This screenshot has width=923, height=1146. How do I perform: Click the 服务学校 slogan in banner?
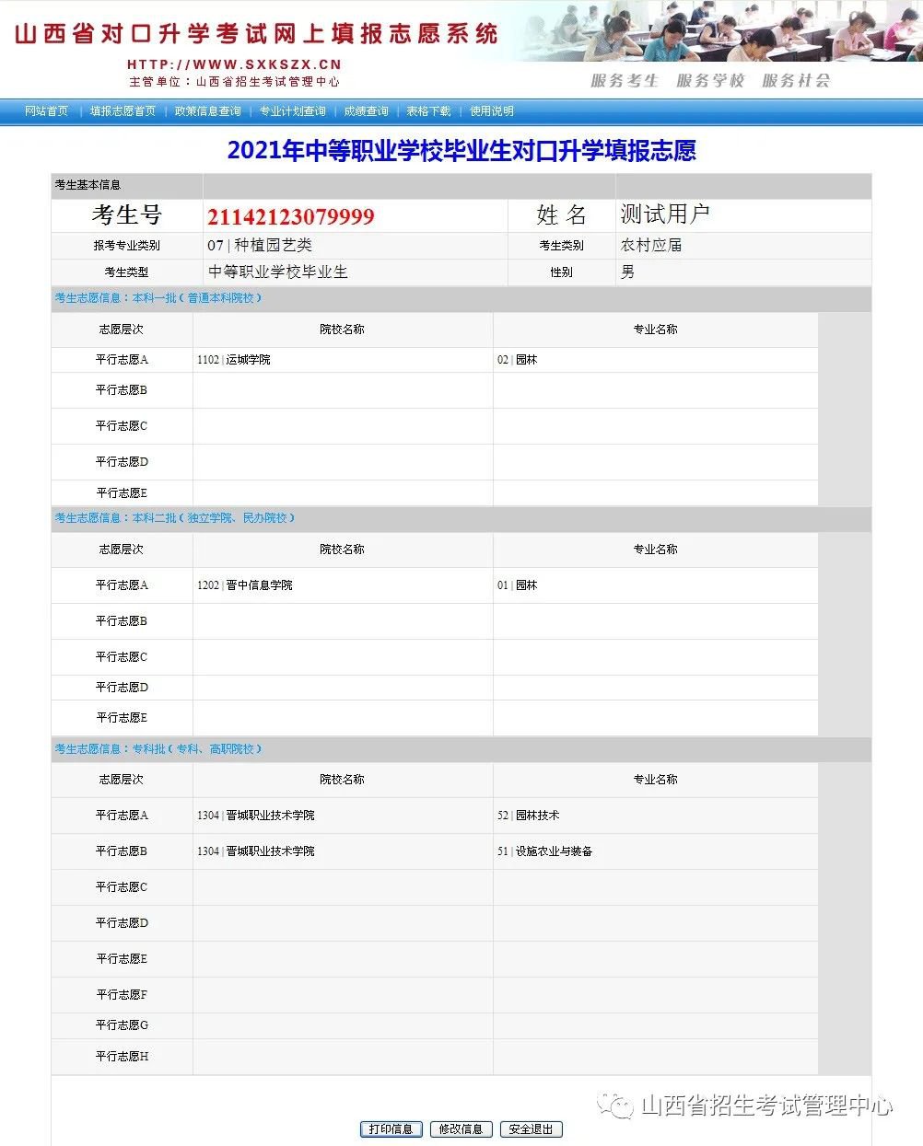click(x=710, y=81)
